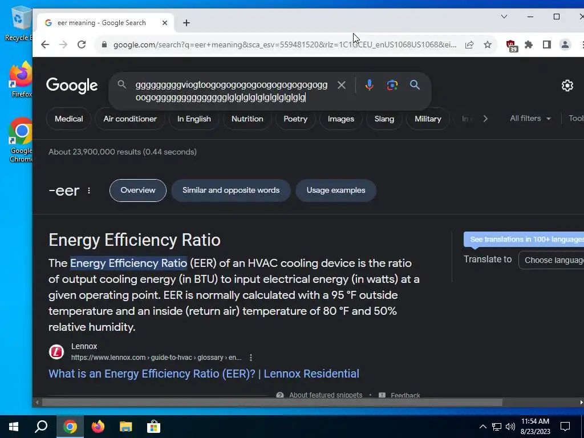Share this page via address bar icon

point(469,44)
